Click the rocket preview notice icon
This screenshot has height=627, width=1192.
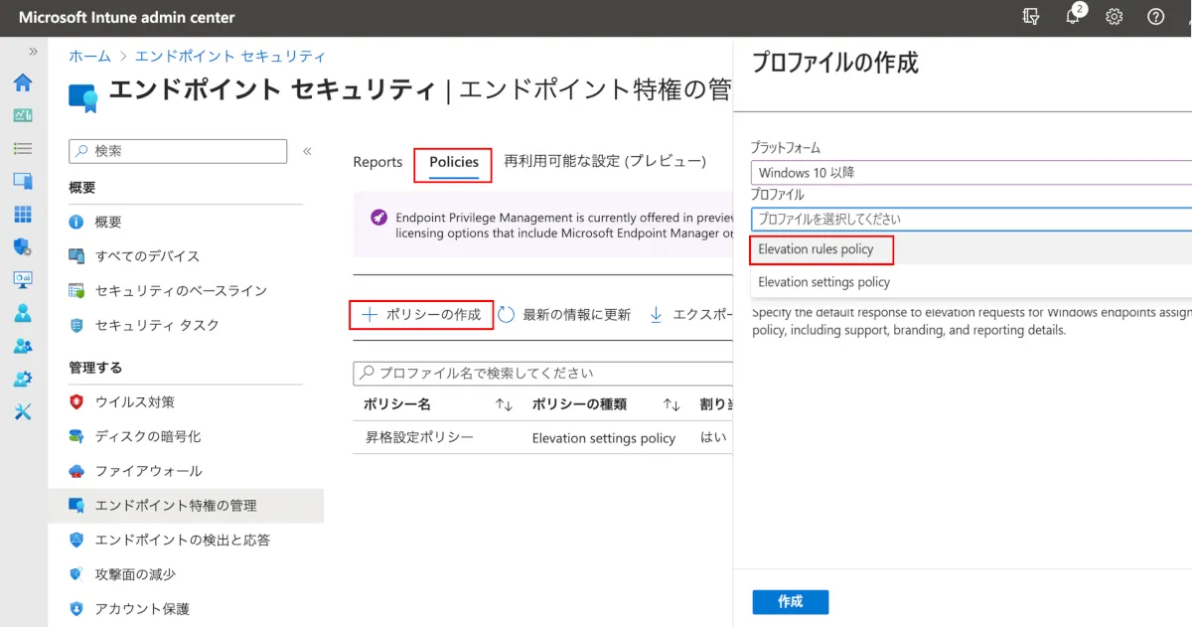point(378,218)
